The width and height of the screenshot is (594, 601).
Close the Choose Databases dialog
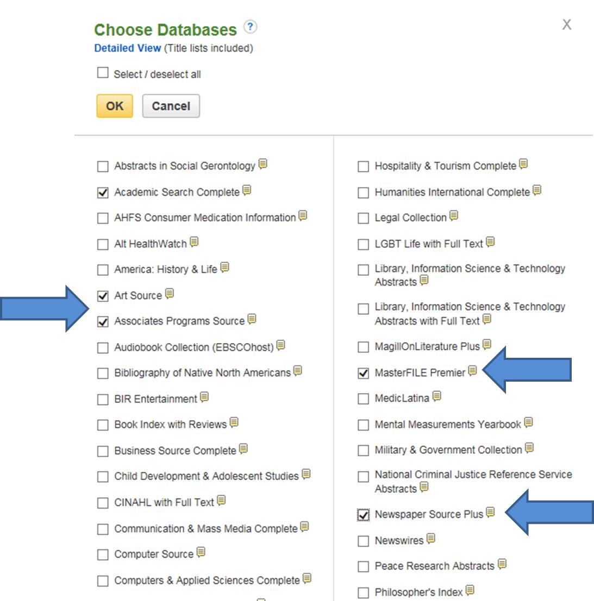567,24
